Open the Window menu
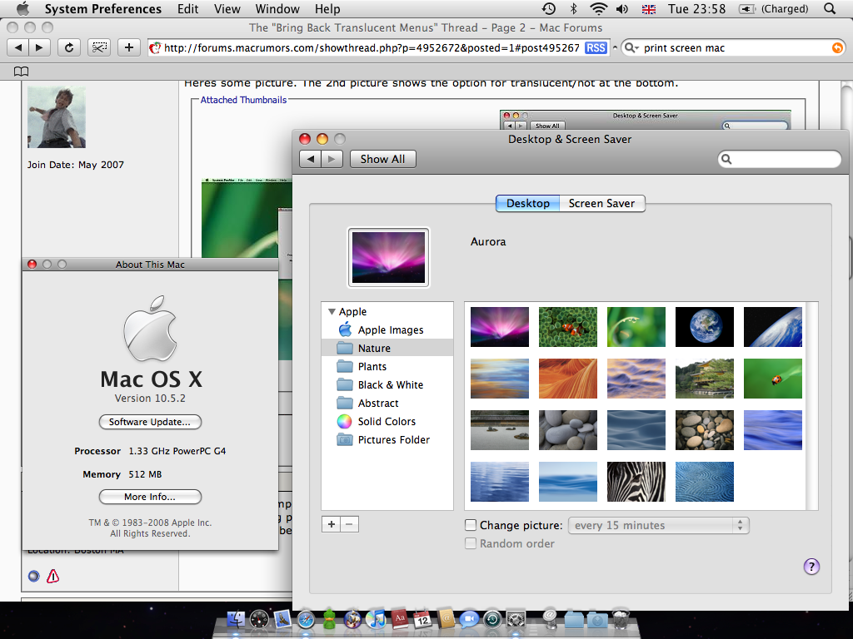This screenshot has height=639, width=853. tap(277, 9)
